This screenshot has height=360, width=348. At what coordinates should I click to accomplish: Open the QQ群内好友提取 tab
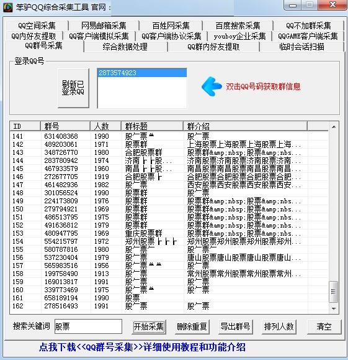[213, 47]
